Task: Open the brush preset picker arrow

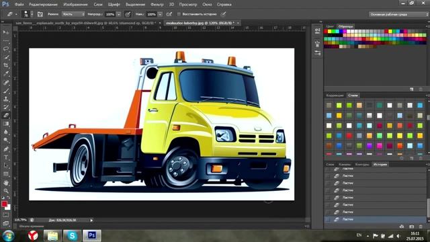Action: [x=32, y=14]
